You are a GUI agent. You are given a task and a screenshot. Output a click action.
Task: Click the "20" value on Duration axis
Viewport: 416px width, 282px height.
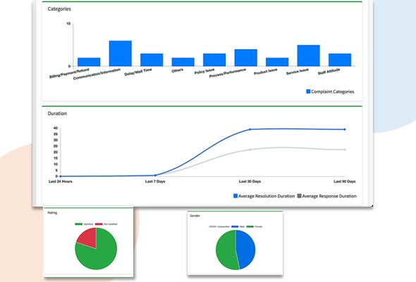(x=56, y=152)
